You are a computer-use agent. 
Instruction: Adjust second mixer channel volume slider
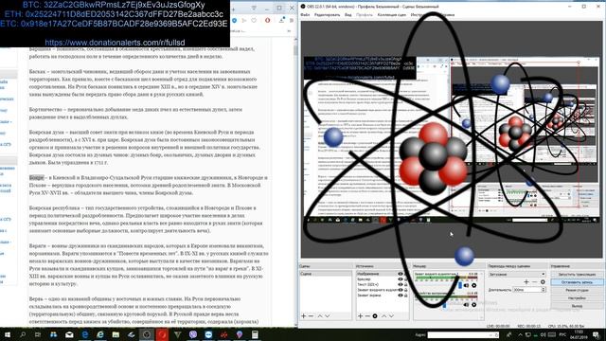tap(444, 305)
